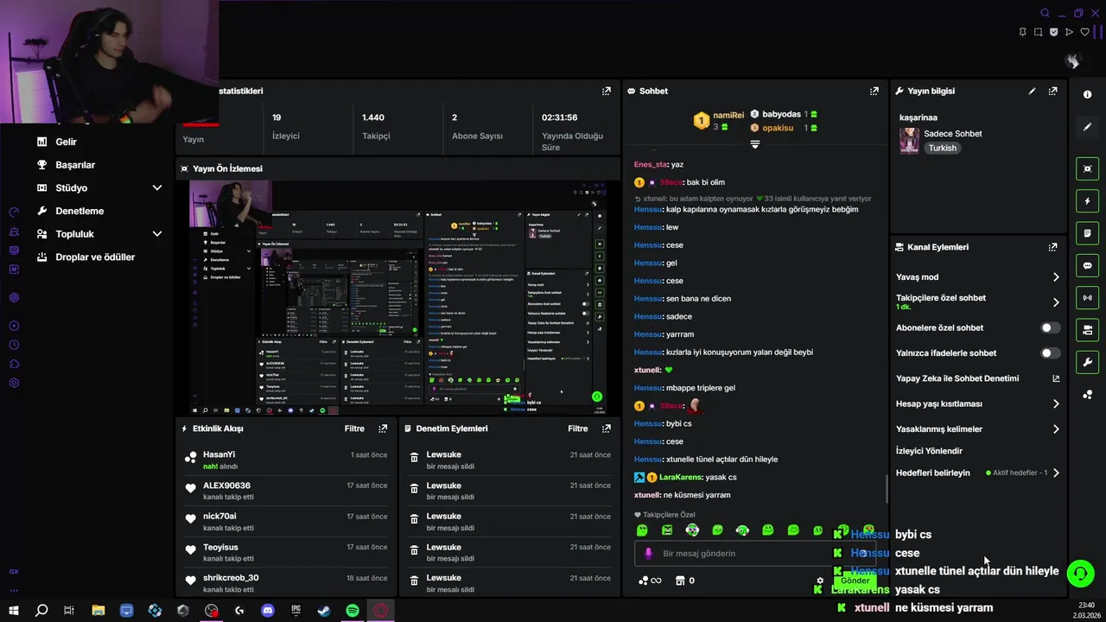
Task: Click the browser heart bookmark icon
Action: [x=1085, y=32]
